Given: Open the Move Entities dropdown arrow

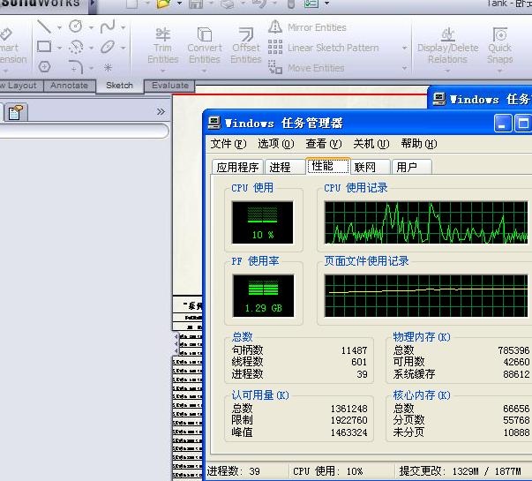Looking at the screenshot, I should pos(404,68).
